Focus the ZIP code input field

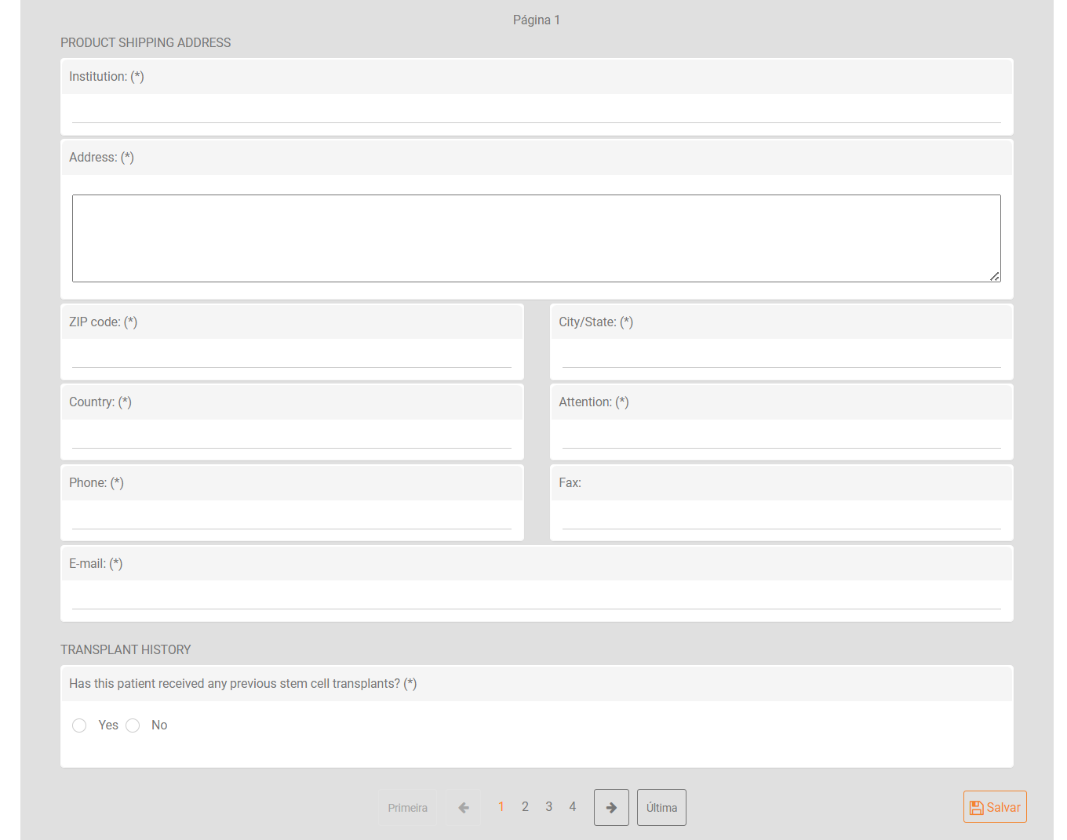[x=291, y=356]
